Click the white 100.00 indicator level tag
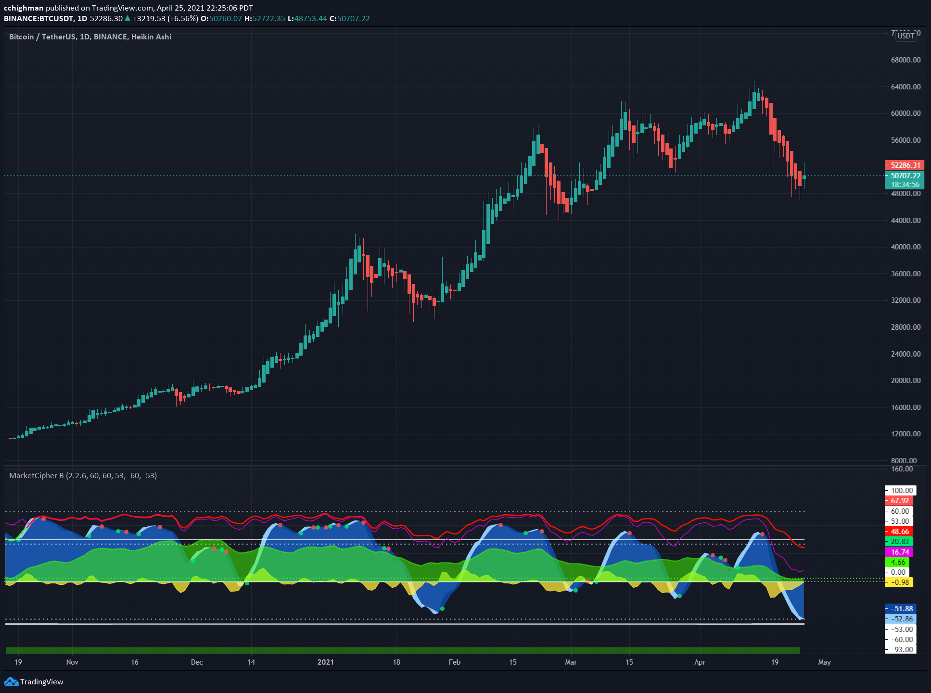 [901, 491]
